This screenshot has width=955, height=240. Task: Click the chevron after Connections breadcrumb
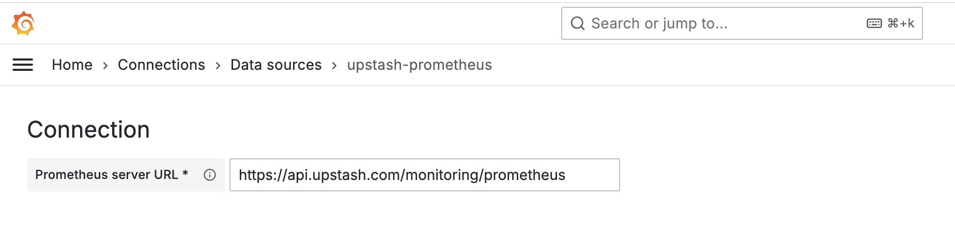[218, 65]
